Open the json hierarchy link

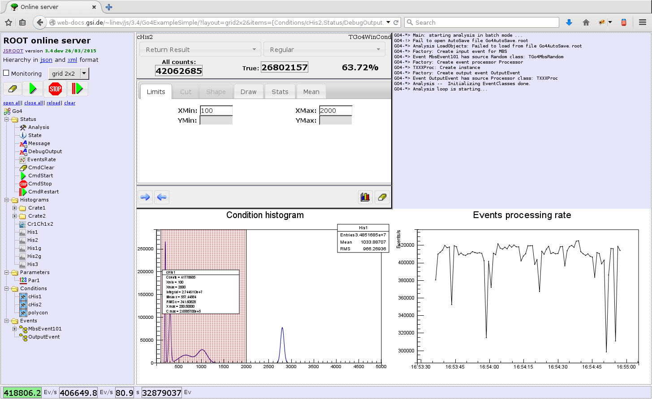(x=46, y=60)
